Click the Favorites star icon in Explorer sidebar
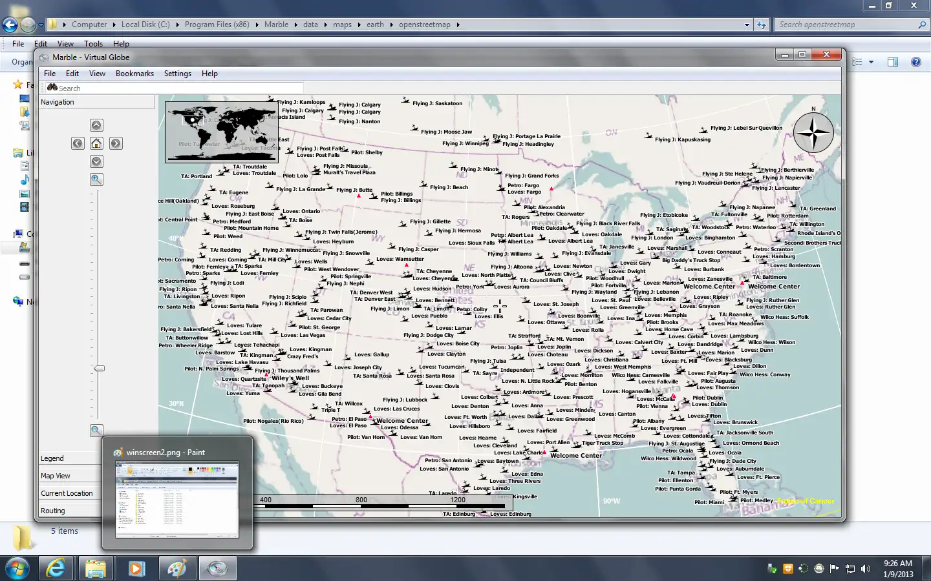Image resolution: width=931 pixels, height=581 pixels. coord(18,85)
